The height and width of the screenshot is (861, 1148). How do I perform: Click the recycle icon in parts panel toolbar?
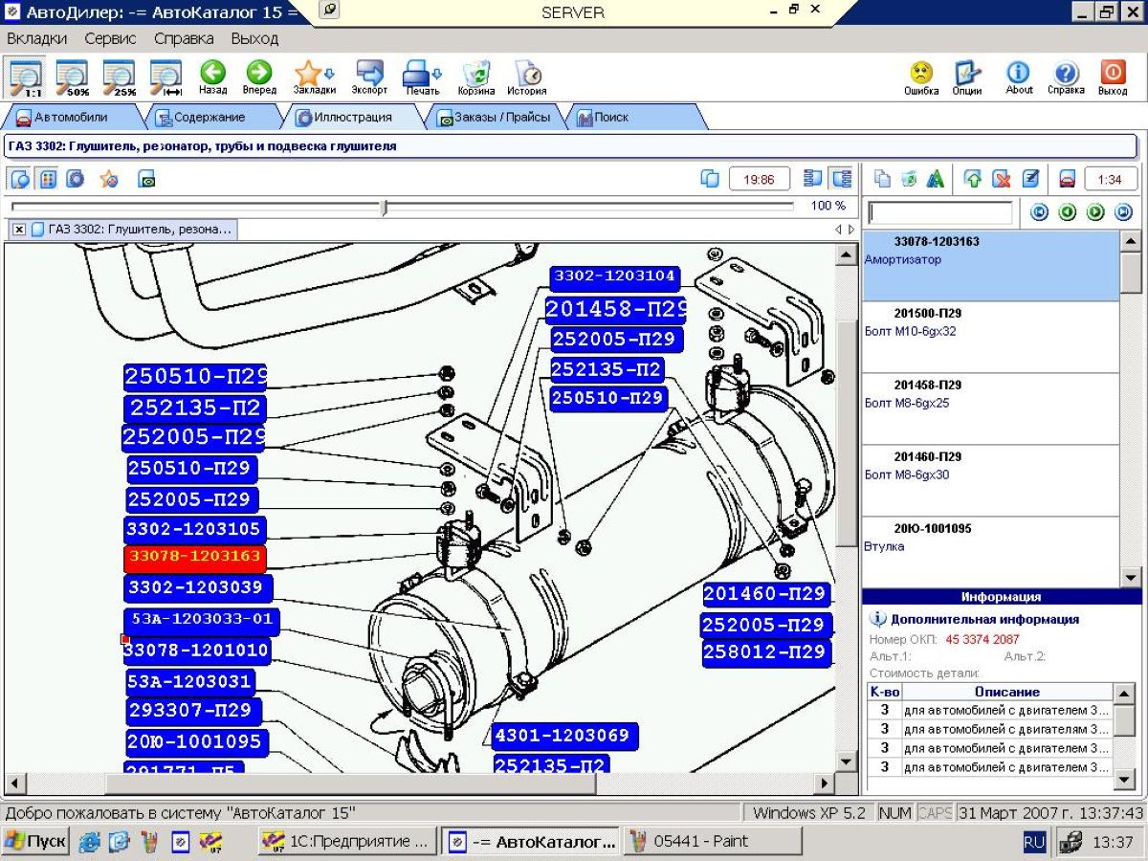tap(909, 179)
